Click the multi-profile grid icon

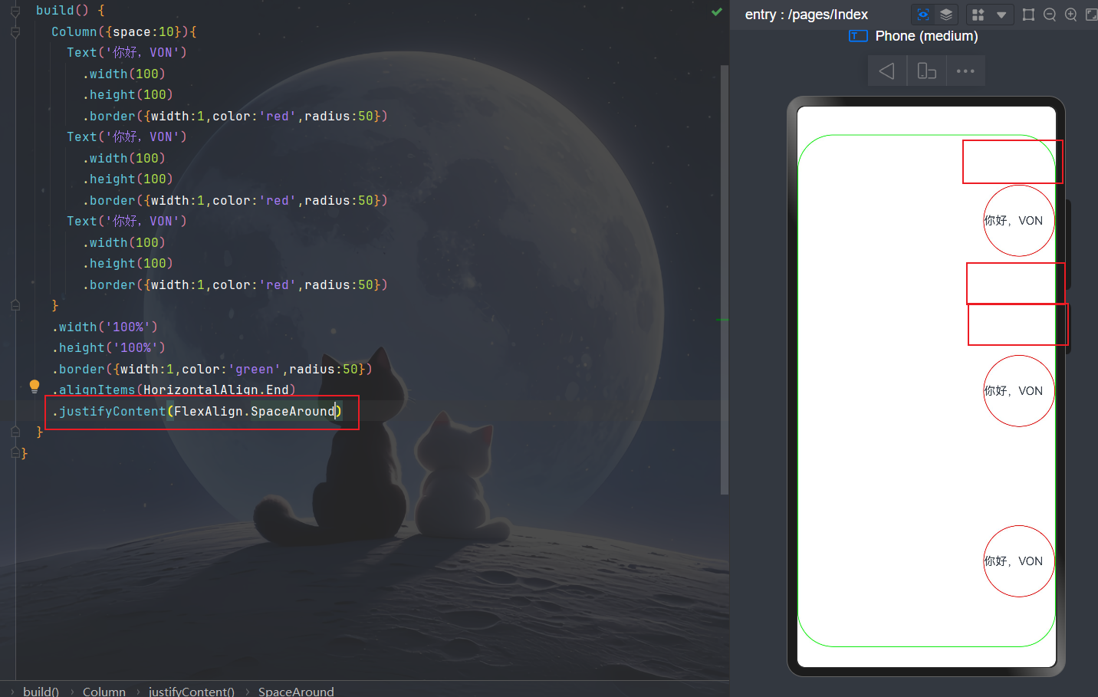point(978,15)
